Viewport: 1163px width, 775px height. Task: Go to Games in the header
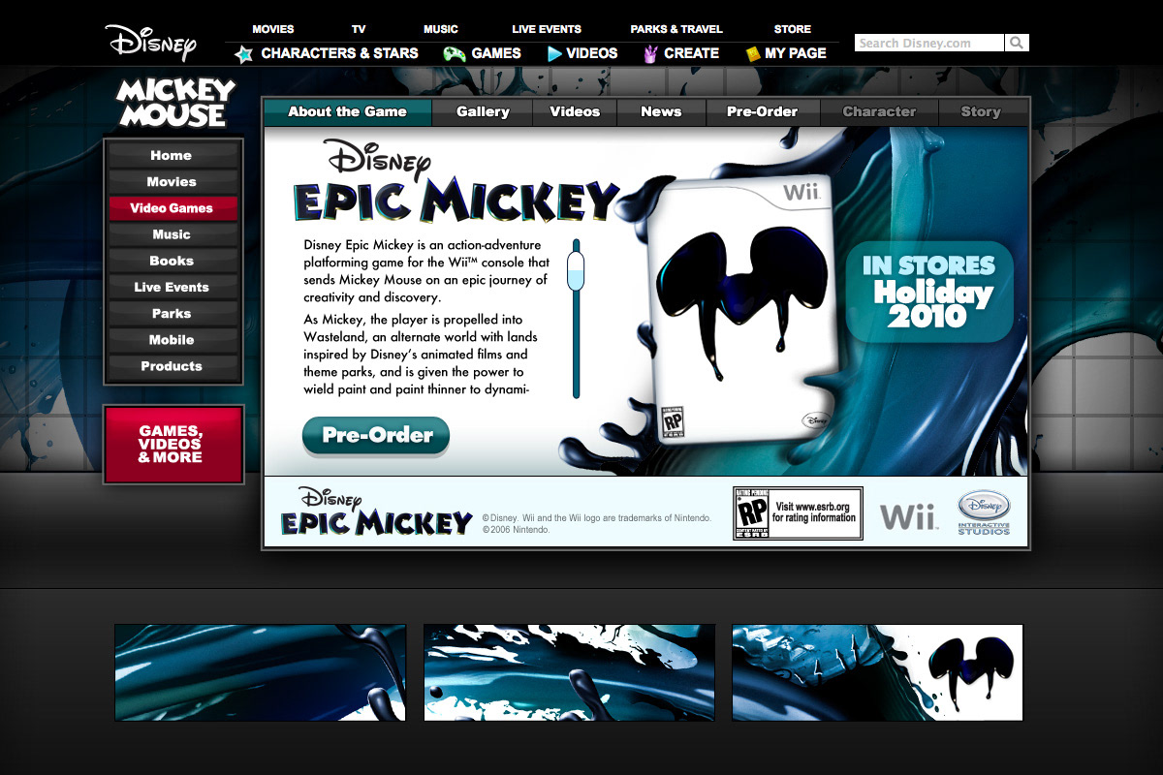(x=496, y=53)
